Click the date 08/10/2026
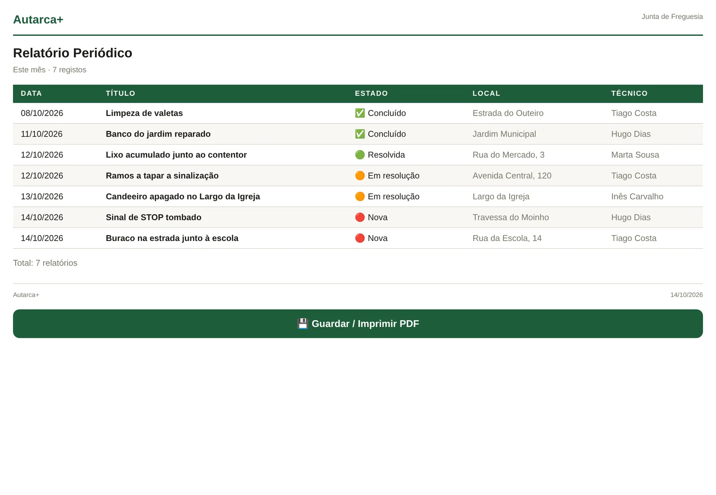Viewport: 716px width, 495px height. pos(42,113)
